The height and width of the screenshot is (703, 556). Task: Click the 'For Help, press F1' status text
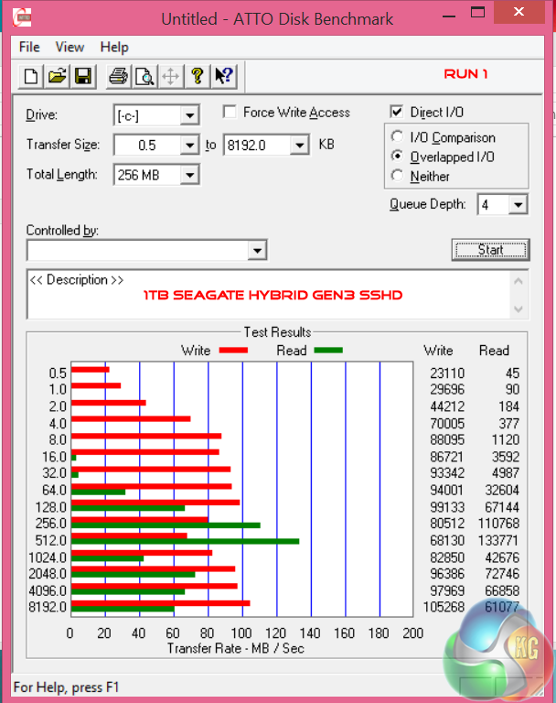coord(67,687)
